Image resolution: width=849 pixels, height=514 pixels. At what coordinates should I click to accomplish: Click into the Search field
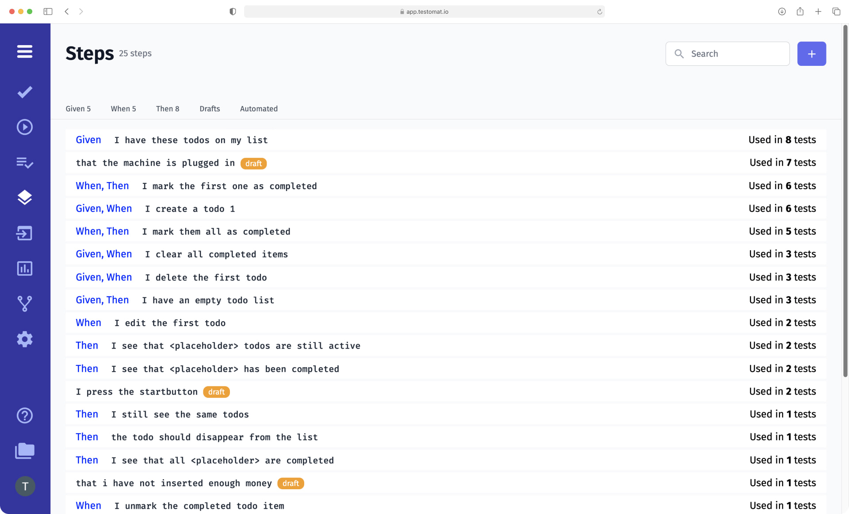[727, 53]
